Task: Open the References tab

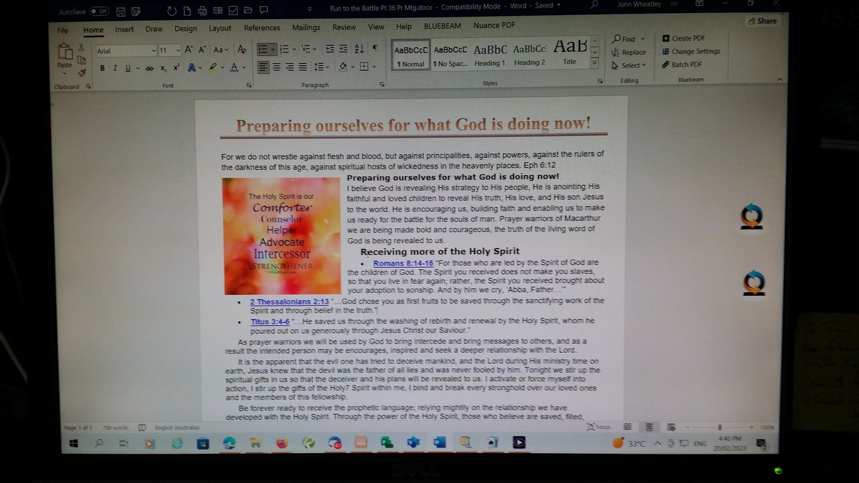Action: click(262, 28)
